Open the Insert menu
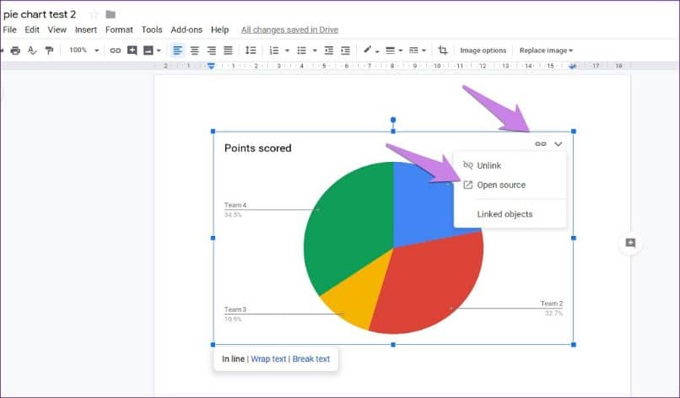The width and height of the screenshot is (680, 398). [86, 30]
